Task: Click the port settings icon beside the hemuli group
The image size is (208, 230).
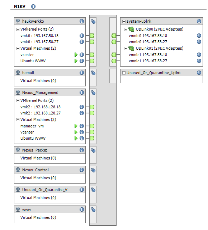Action: 93,73
